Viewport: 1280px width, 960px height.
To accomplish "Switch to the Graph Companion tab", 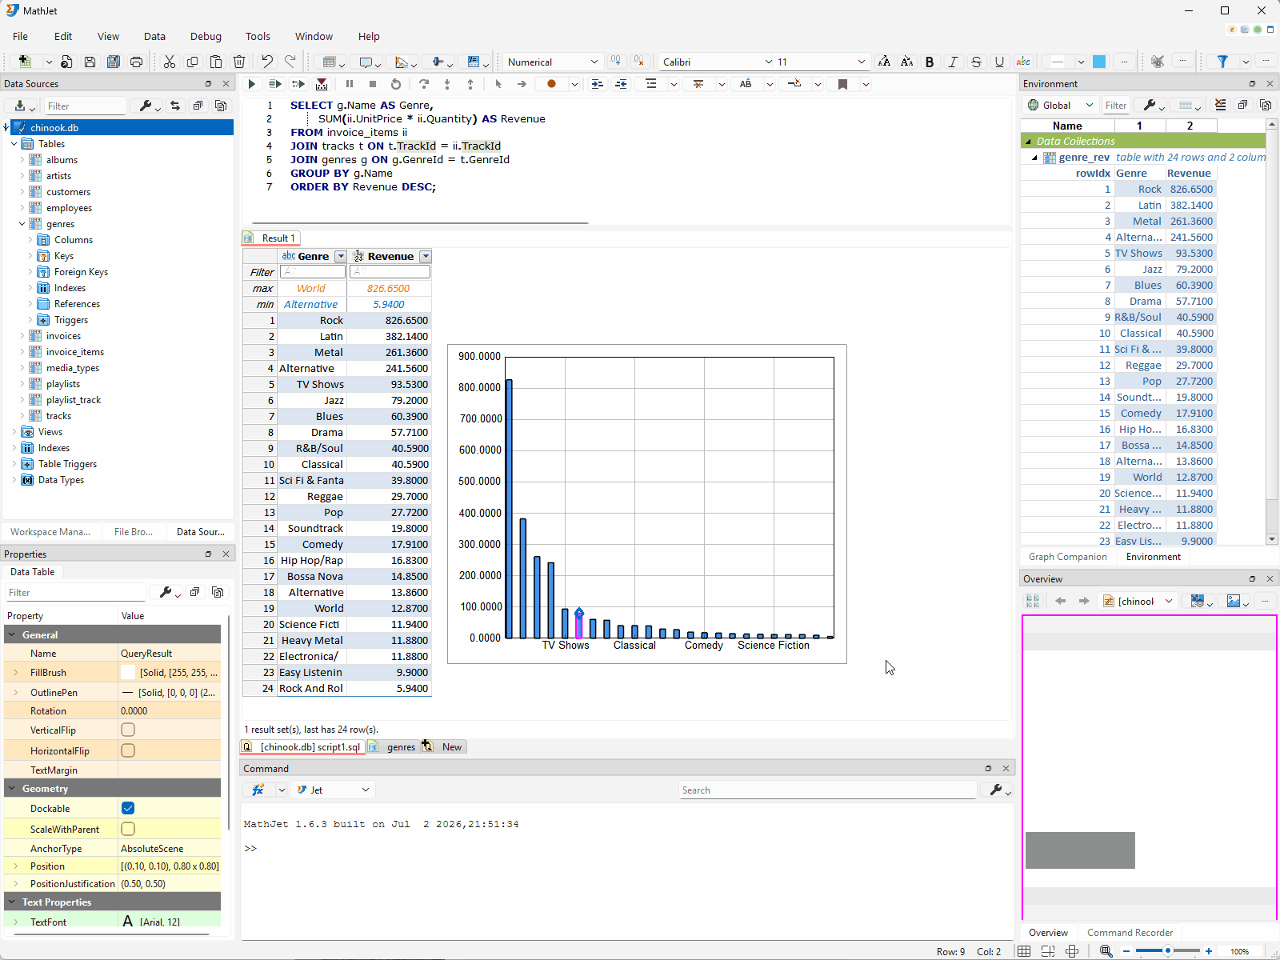I will [x=1067, y=557].
